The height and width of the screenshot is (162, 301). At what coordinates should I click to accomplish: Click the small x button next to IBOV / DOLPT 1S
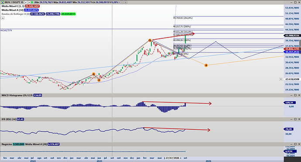click(x=26, y=2)
